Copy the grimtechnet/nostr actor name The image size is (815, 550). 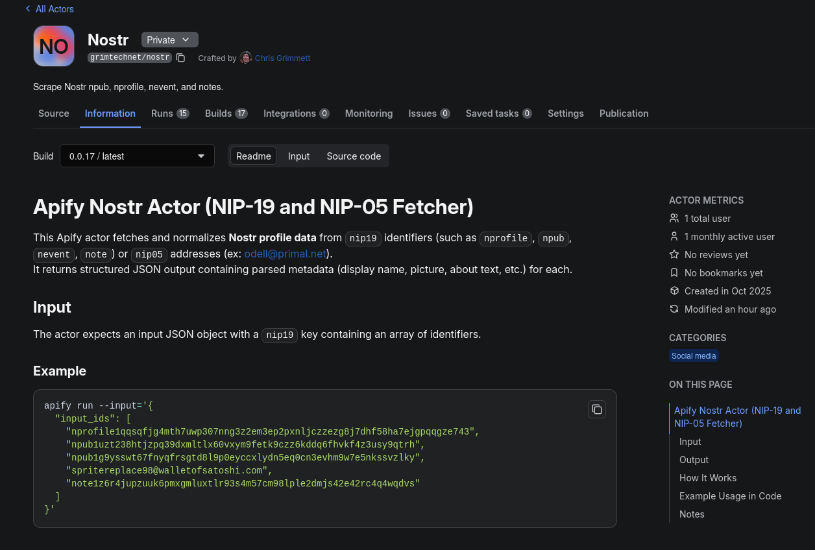click(180, 58)
